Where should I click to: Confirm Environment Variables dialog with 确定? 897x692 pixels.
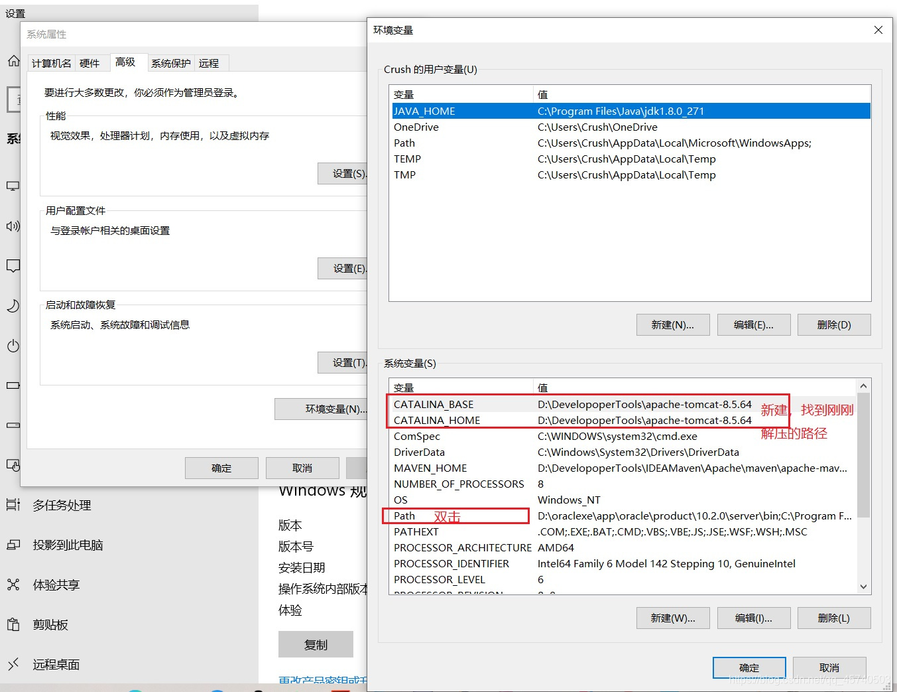(x=749, y=668)
